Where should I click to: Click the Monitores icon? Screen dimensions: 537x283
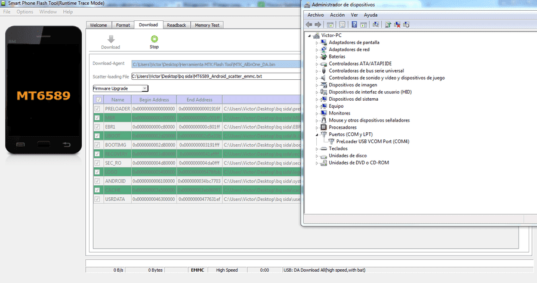tap(323, 113)
